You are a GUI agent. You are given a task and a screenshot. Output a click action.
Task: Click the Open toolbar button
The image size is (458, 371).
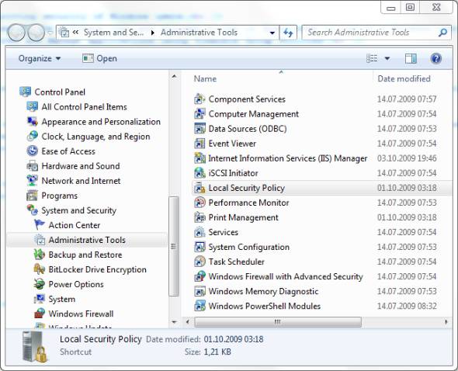pos(99,58)
